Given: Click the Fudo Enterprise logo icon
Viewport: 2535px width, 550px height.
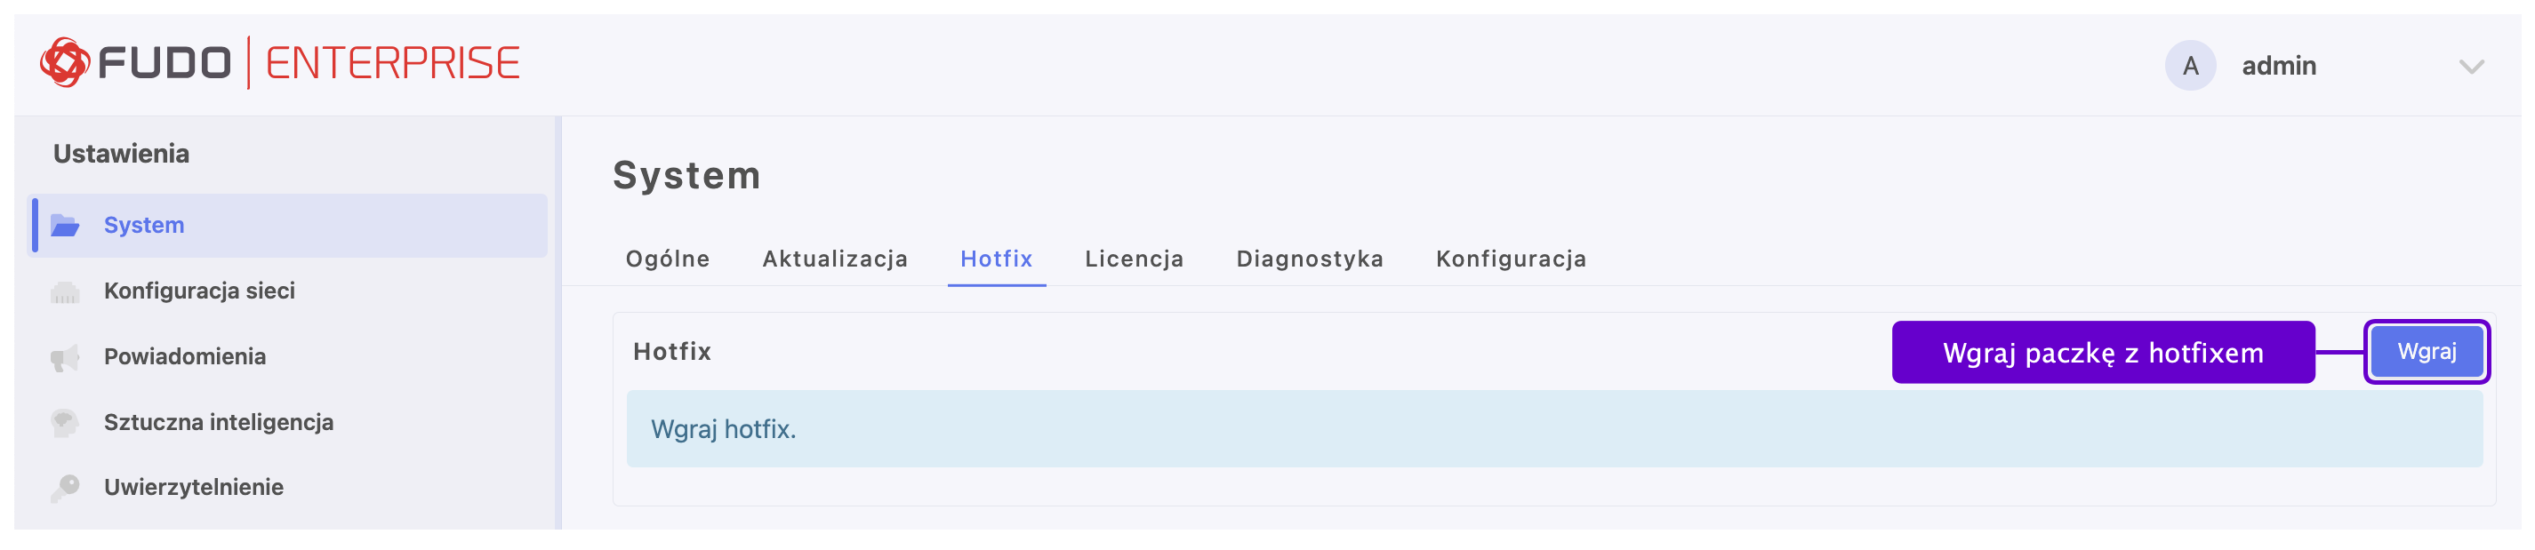Looking at the screenshot, I should [x=65, y=63].
